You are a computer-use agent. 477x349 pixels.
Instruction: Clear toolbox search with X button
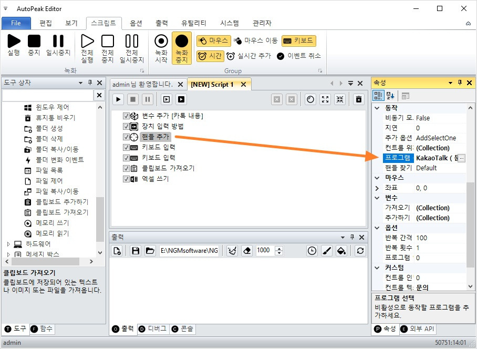99,95
